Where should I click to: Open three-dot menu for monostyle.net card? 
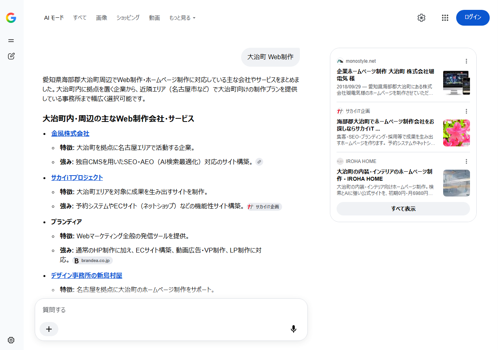coord(466,61)
